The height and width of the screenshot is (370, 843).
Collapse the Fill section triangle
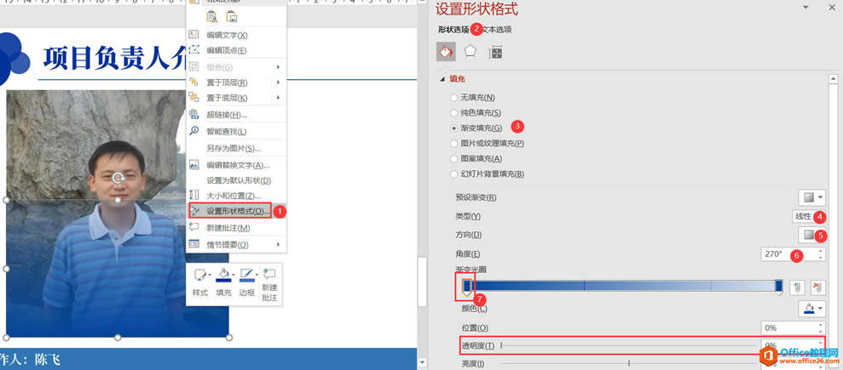(x=442, y=79)
